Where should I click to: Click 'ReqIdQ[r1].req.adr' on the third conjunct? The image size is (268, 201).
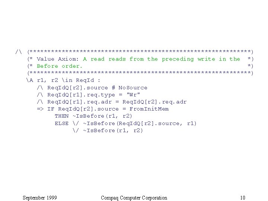80,102
